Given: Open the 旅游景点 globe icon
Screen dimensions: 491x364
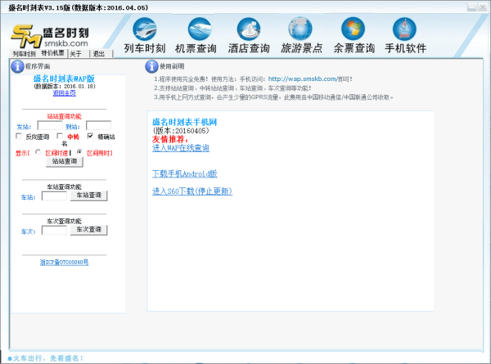Looking at the screenshot, I should pyautogui.click(x=300, y=29).
